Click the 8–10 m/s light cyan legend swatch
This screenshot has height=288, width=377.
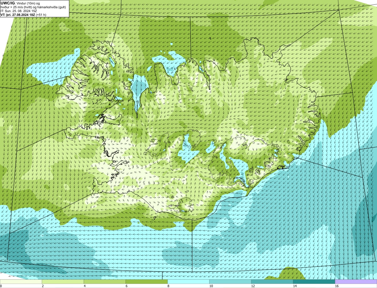coord(188,282)
